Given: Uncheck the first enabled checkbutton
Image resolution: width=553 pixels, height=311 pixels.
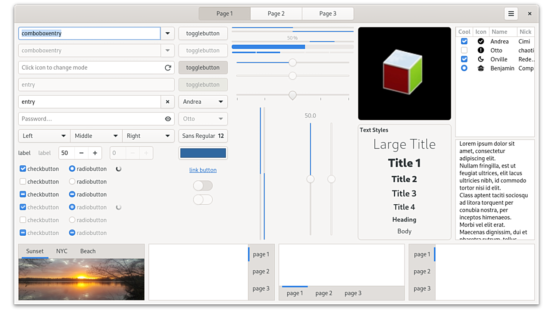Looking at the screenshot, I should [23, 169].
